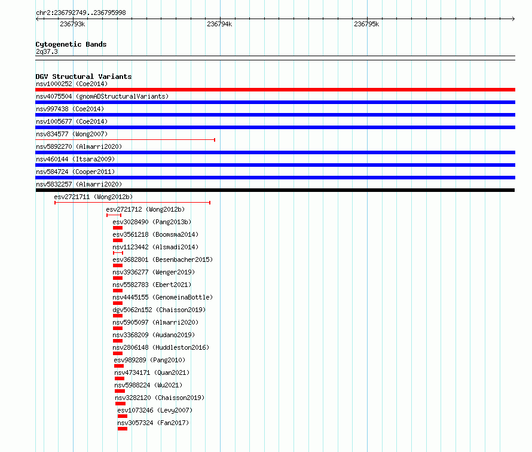Click the blue nsv997438 variant bar
The width and height of the screenshot is (532, 452).
pyautogui.click(x=275, y=115)
